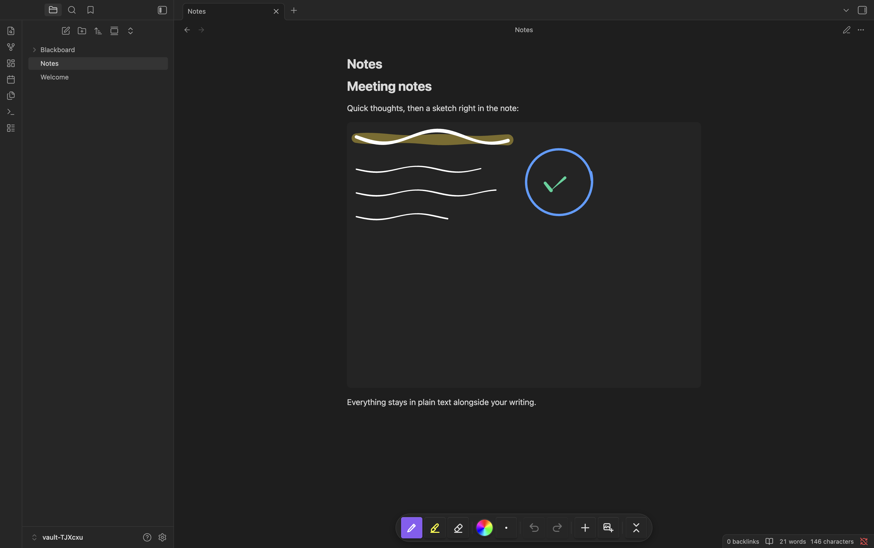Open the help dialog
This screenshot has height=548, width=874.
pos(147,537)
